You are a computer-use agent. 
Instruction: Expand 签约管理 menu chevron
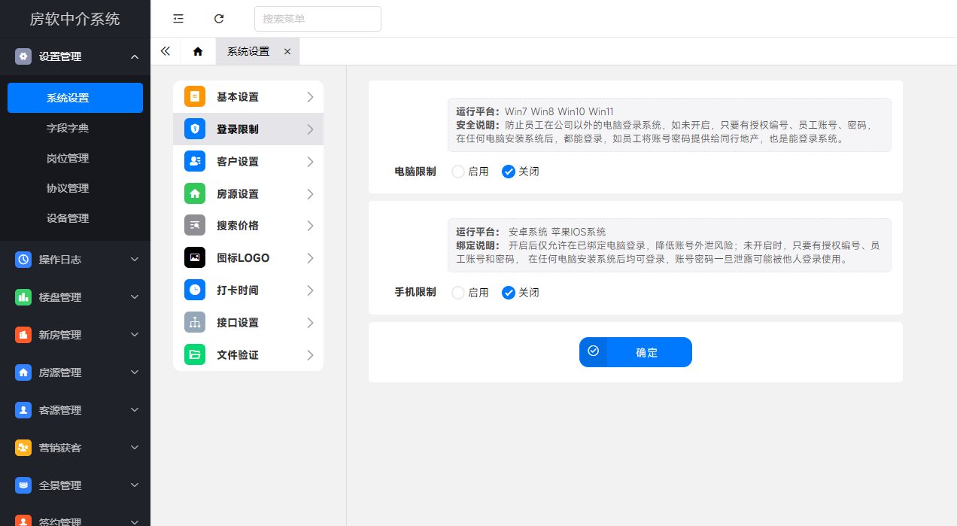click(135, 521)
